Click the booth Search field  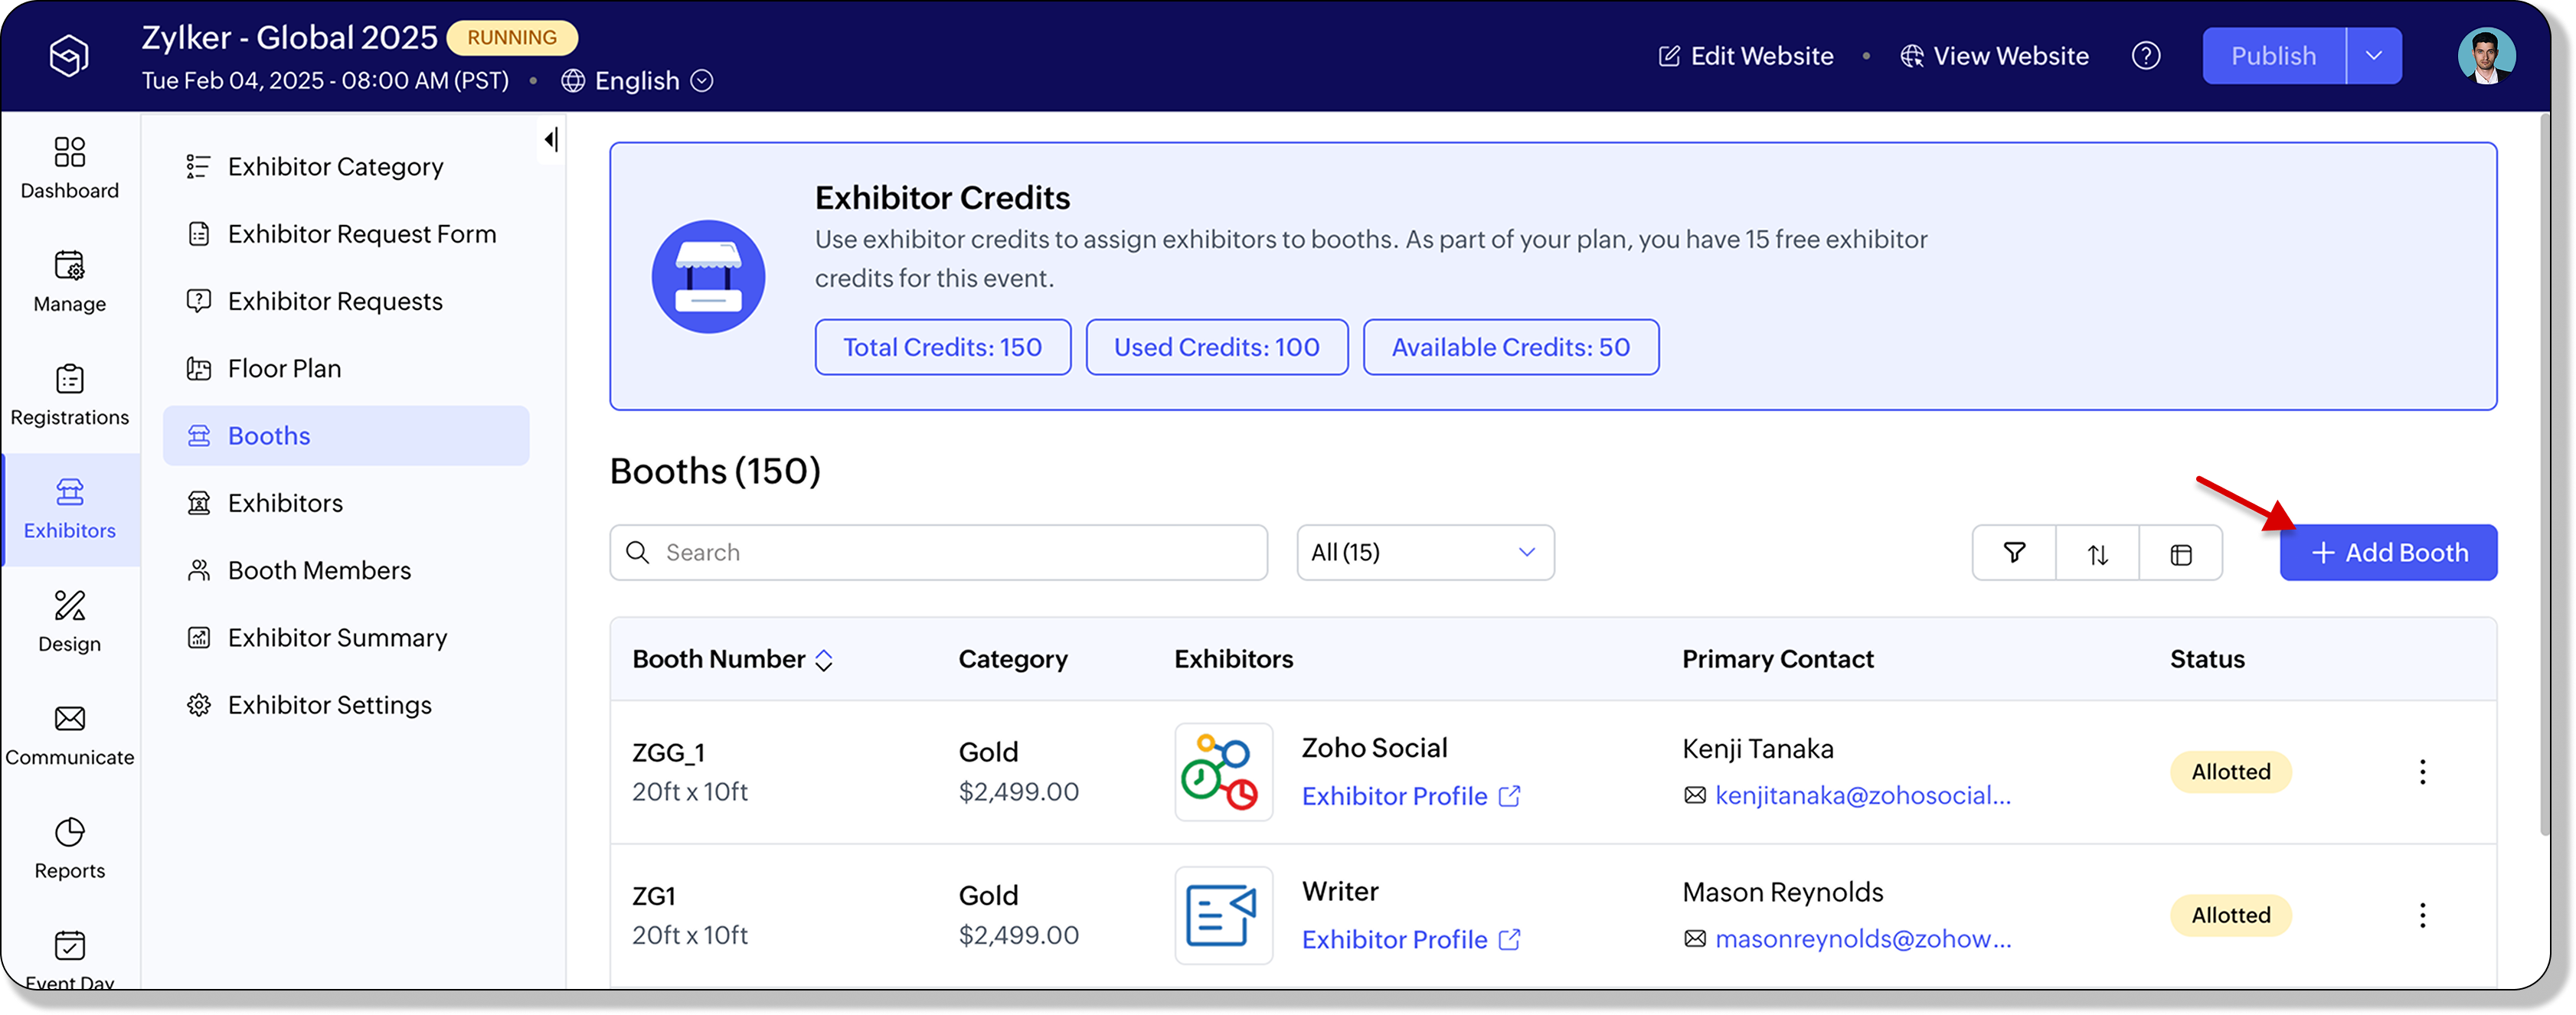tap(938, 553)
